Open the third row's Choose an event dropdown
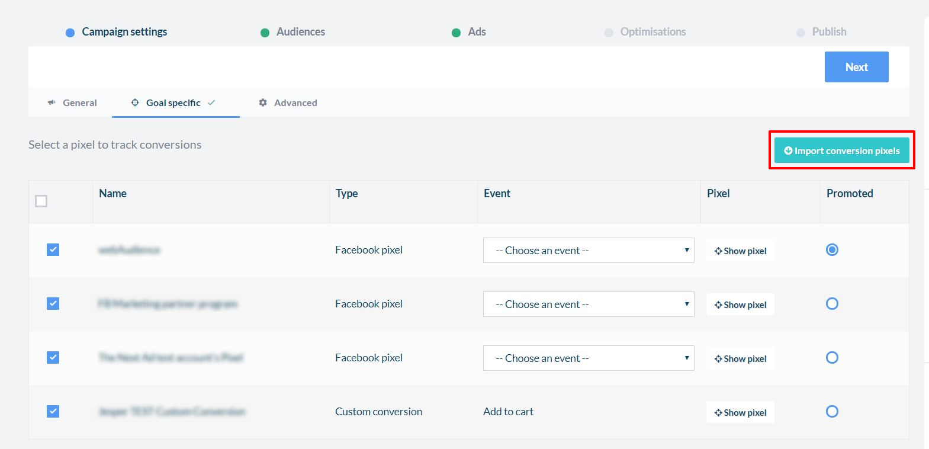 pos(589,358)
